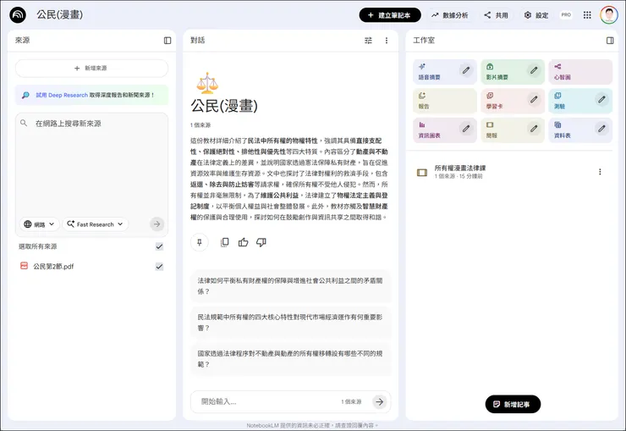The image size is (626, 431).
Task: Edit 簡報 options pencil icon
Action: click(x=534, y=129)
